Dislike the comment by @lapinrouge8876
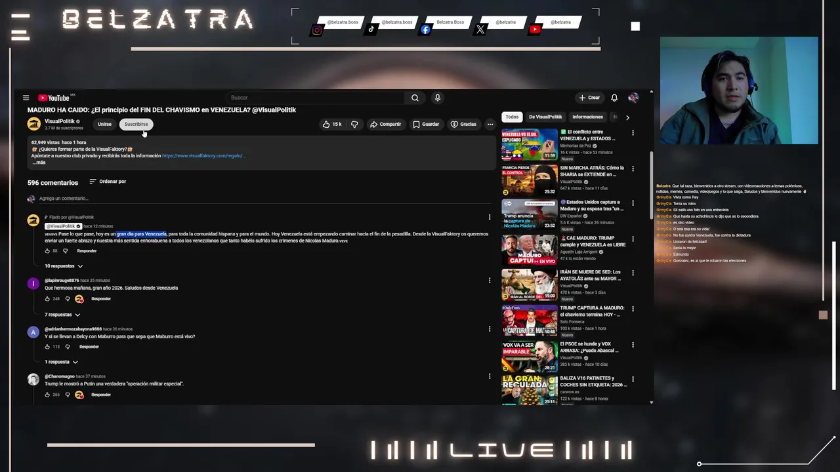The image size is (840, 472). [67, 299]
